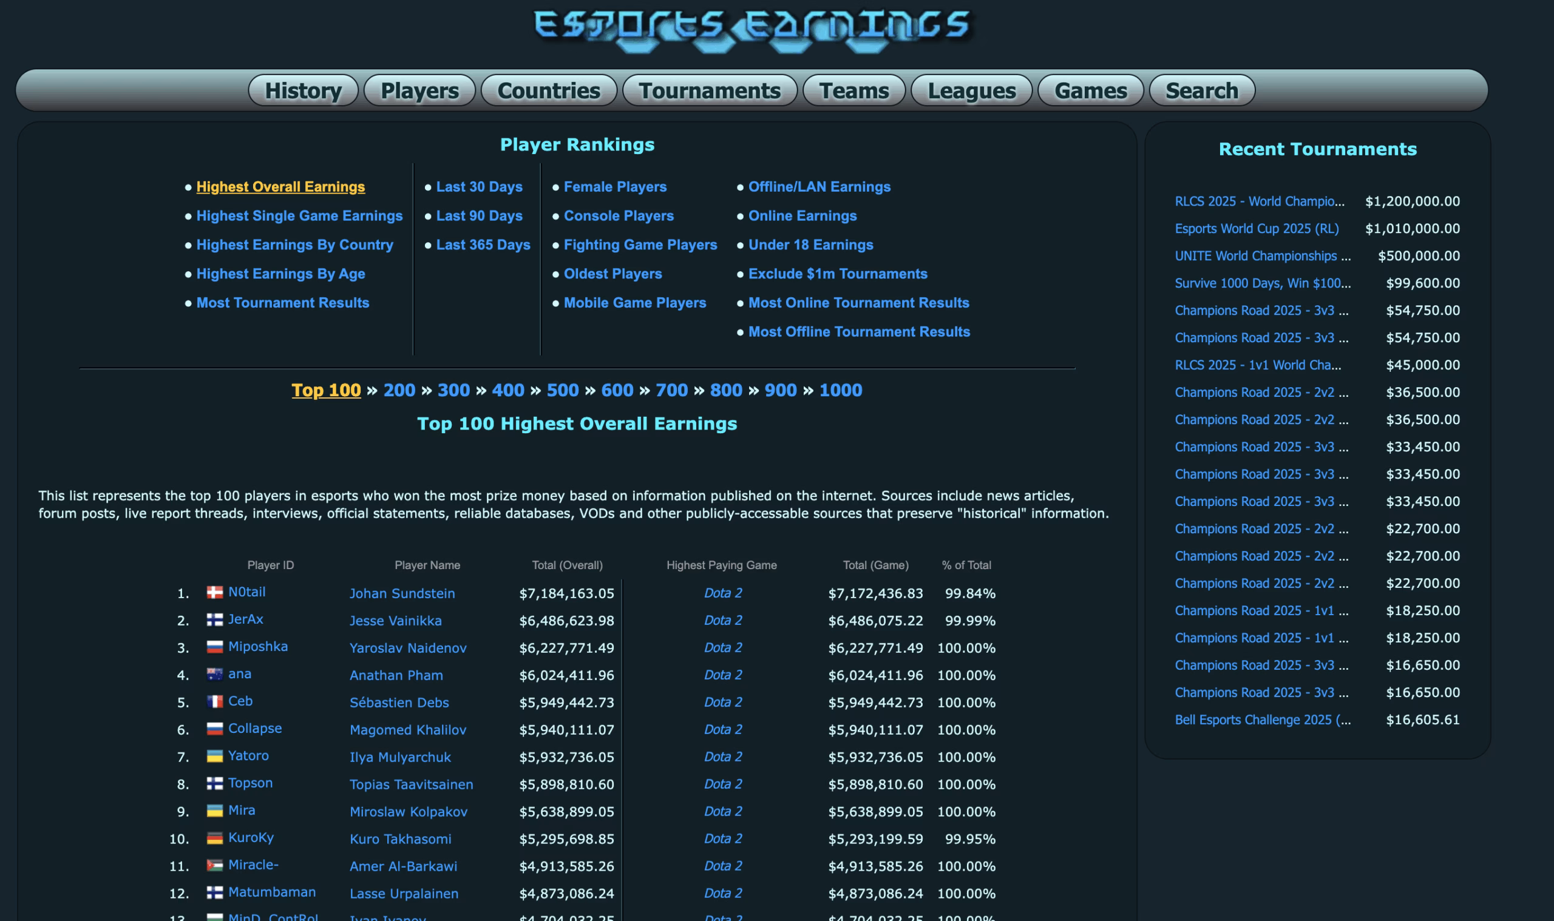Click the Total (Overall) column header

pos(567,565)
